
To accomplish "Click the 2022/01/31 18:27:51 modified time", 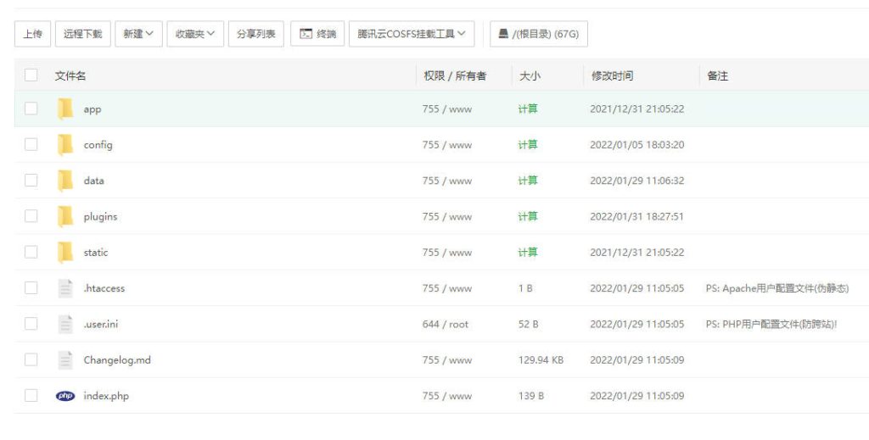I will (x=636, y=216).
